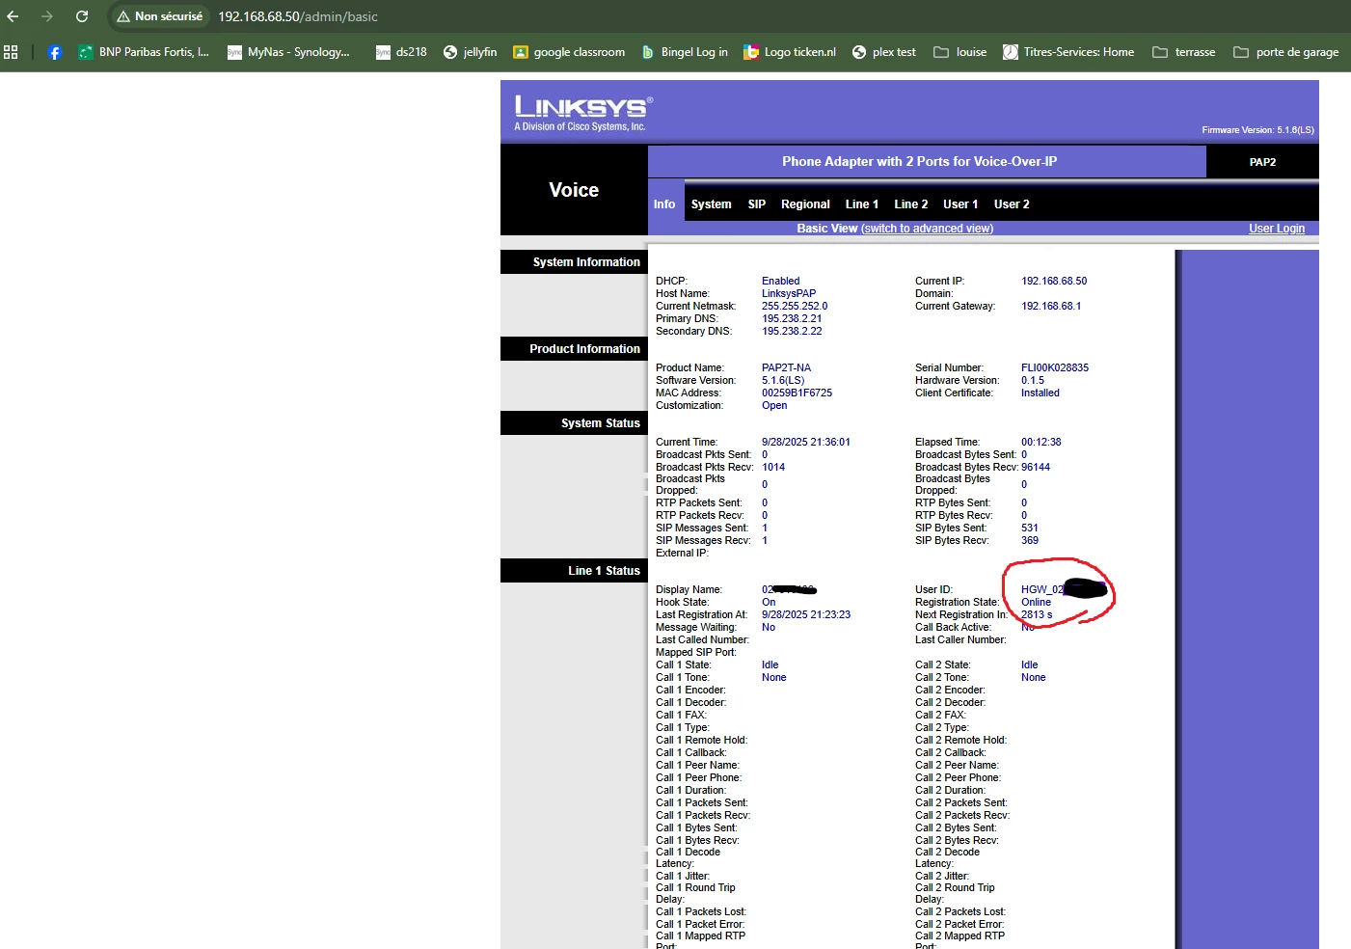Open the google classroom bookmark
This screenshot has height=949, width=1351.
pos(569,52)
